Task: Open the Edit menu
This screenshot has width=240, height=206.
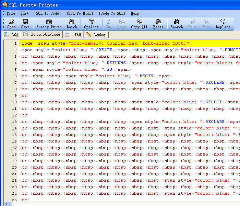Action: (x=24, y=13)
